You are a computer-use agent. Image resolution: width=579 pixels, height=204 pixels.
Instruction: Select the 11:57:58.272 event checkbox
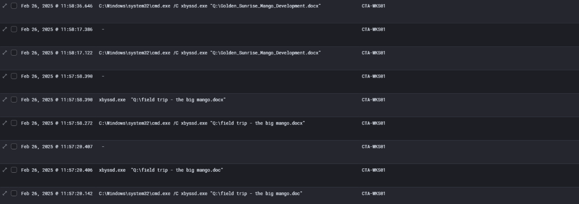pos(14,123)
